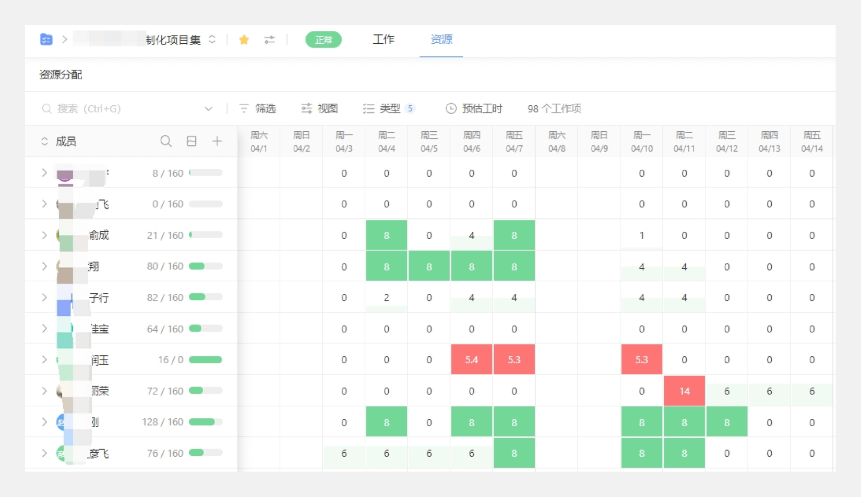This screenshot has width=861, height=497.
Task: Toggle member sort order arrows beside 成员
Action: (x=44, y=141)
